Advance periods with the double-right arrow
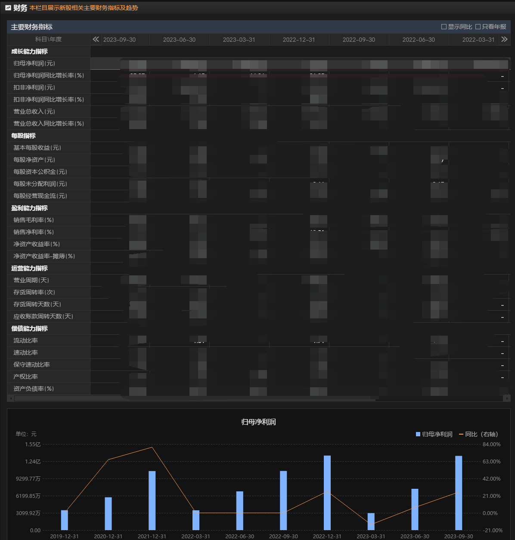515x540 pixels. (x=504, y=39)
